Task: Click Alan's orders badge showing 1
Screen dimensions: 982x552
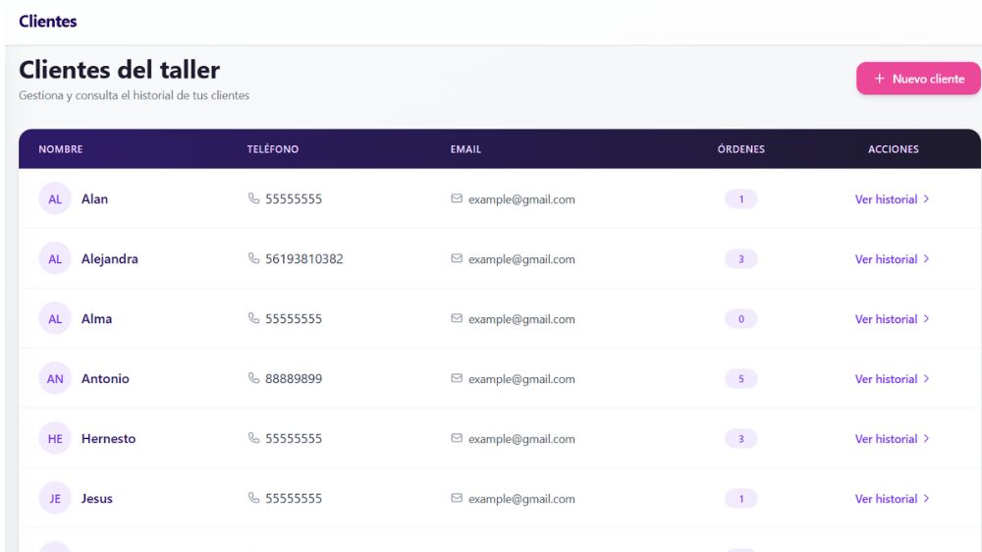Action: point(740,199)
